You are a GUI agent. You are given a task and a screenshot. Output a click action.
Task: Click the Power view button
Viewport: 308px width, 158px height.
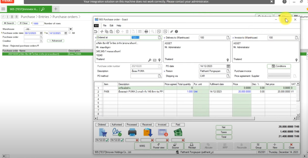tap(159, 146)
